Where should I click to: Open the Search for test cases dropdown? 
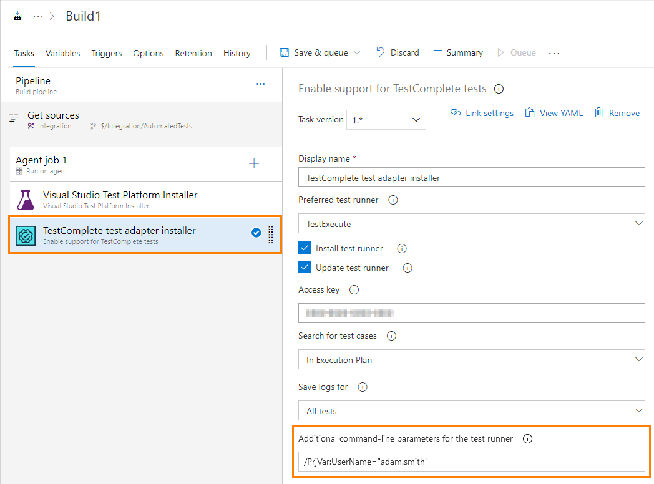tap(471, 359)
